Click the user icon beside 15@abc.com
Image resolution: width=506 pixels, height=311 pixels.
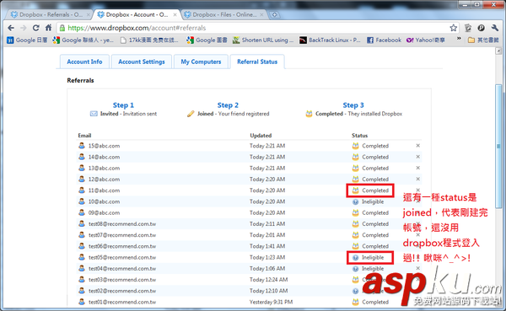coord(82,146)
